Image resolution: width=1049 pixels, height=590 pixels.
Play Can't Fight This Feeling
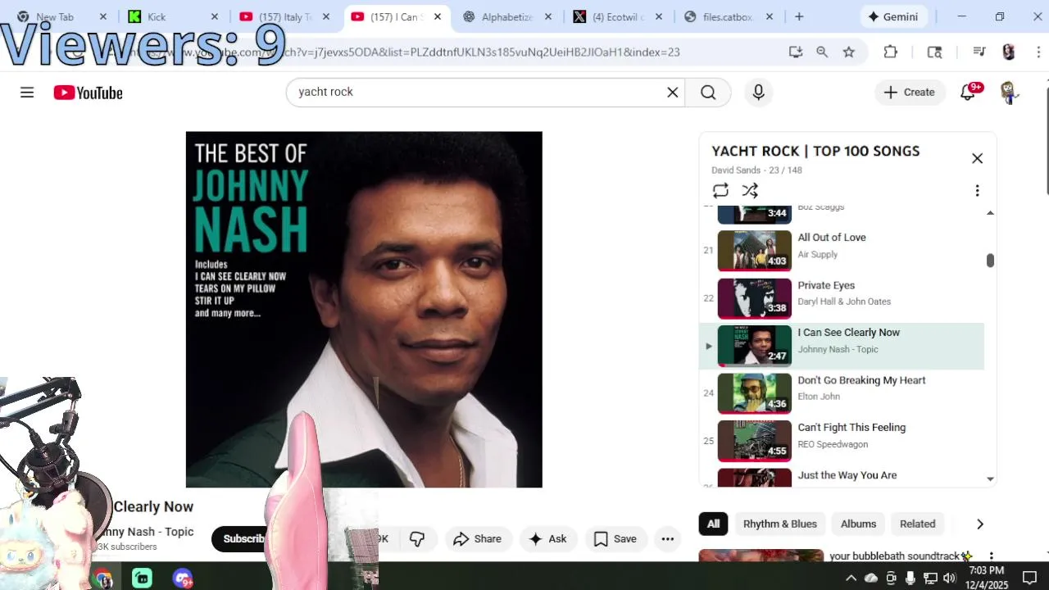tap(842, 441)
